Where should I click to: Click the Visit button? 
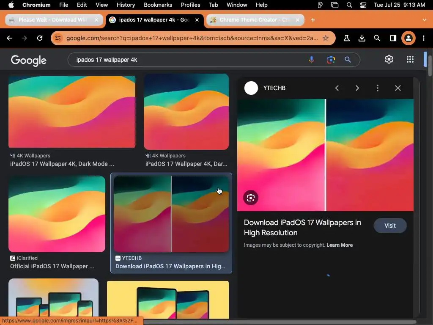click(x=390, y=226)
